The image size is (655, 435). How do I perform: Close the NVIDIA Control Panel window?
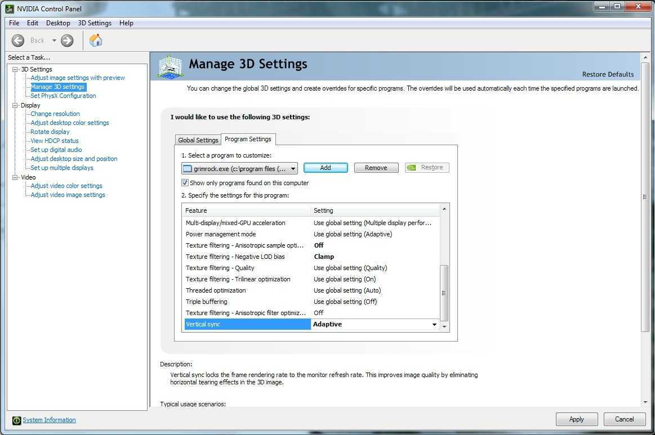(638, 7)
